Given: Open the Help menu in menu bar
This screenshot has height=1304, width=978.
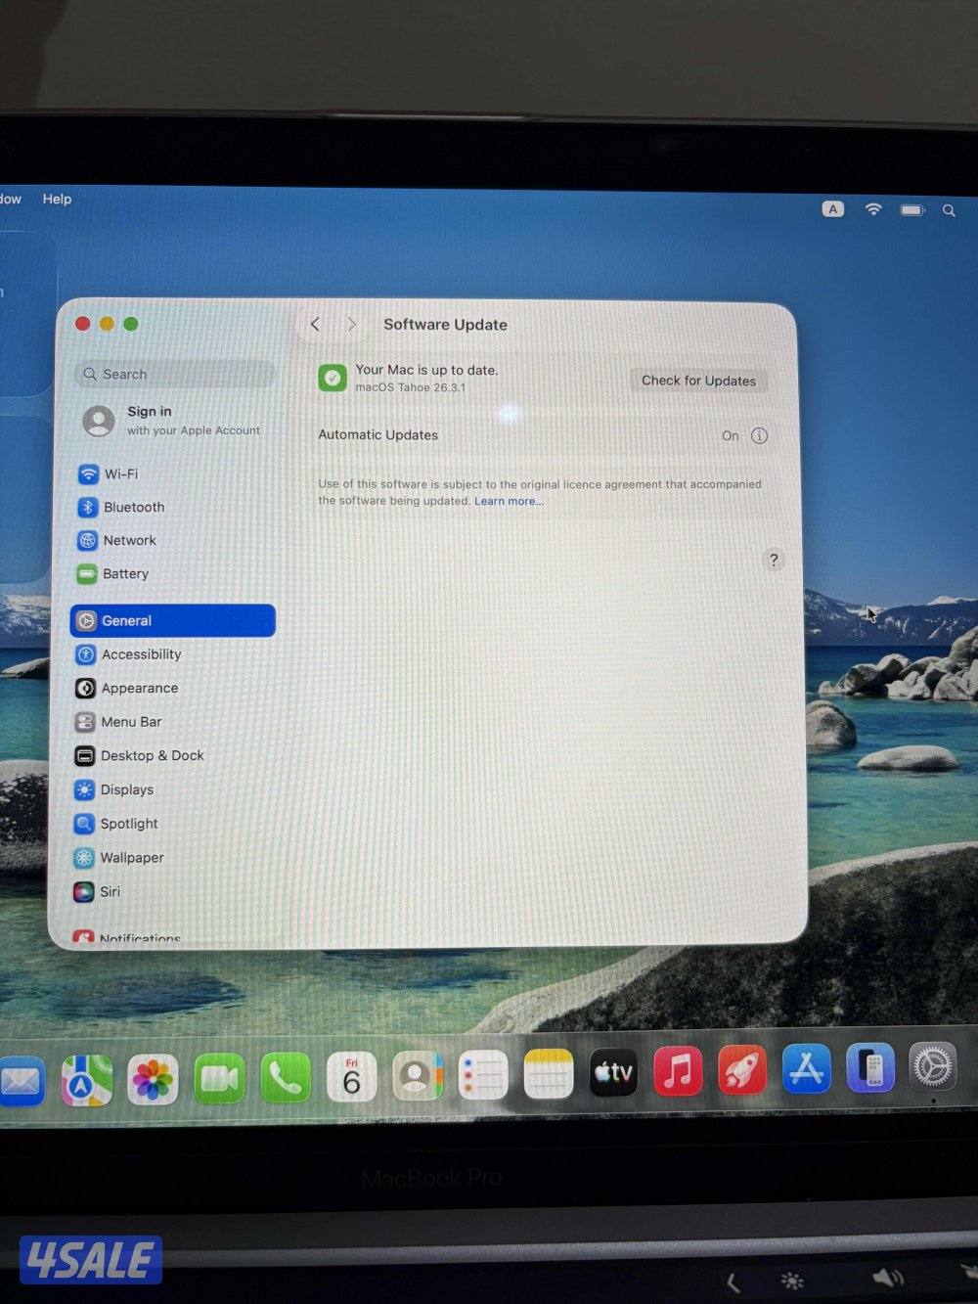Looking at the screenshot, I should 57,199.
